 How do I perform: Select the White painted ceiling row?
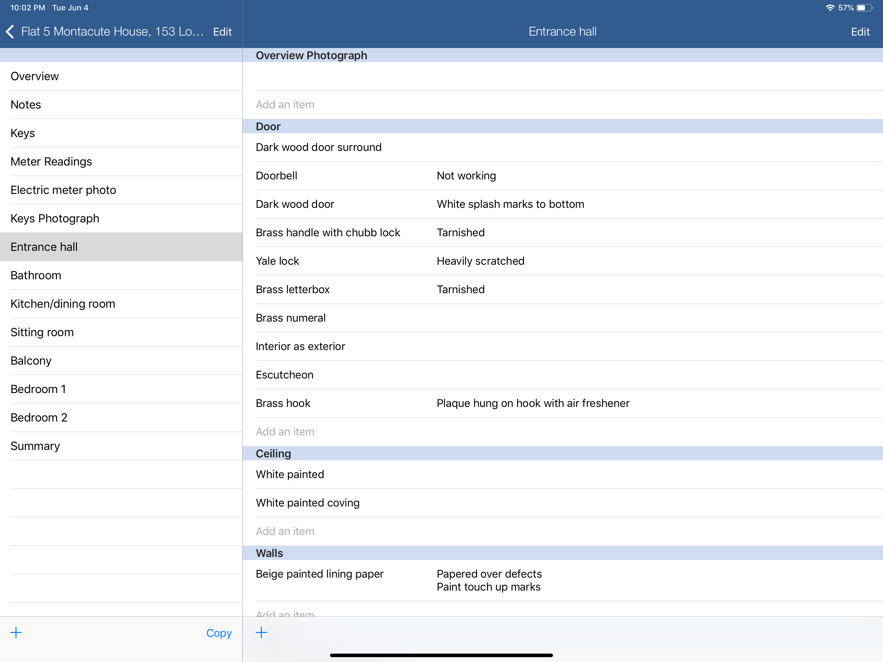(563, 474)
